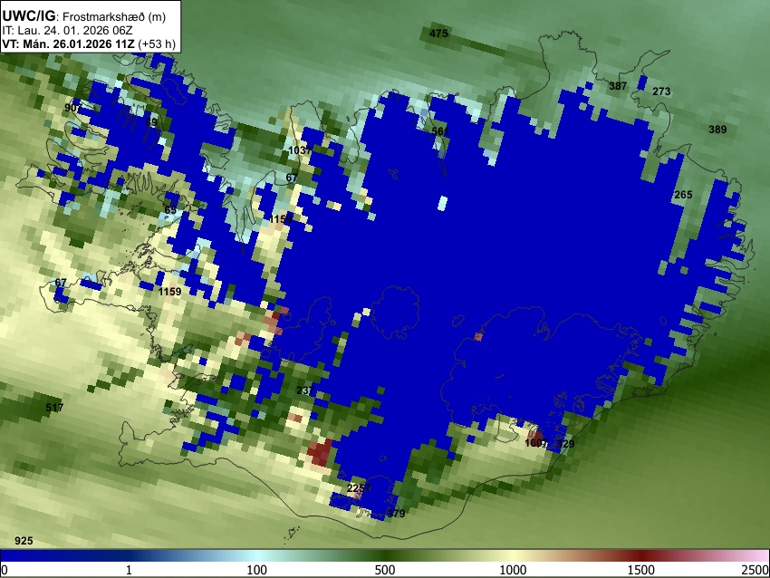Screen dimensions: 770x578
Task: Pick dark red color above the 1500 tick
Action: click(x=641, y=555)
